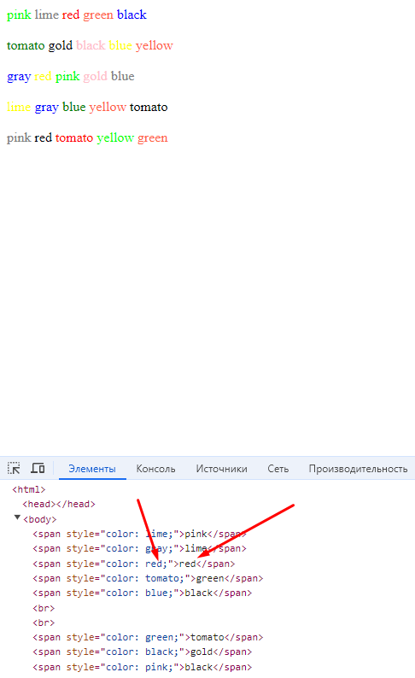Activate the element inspector picker icon

14,468
